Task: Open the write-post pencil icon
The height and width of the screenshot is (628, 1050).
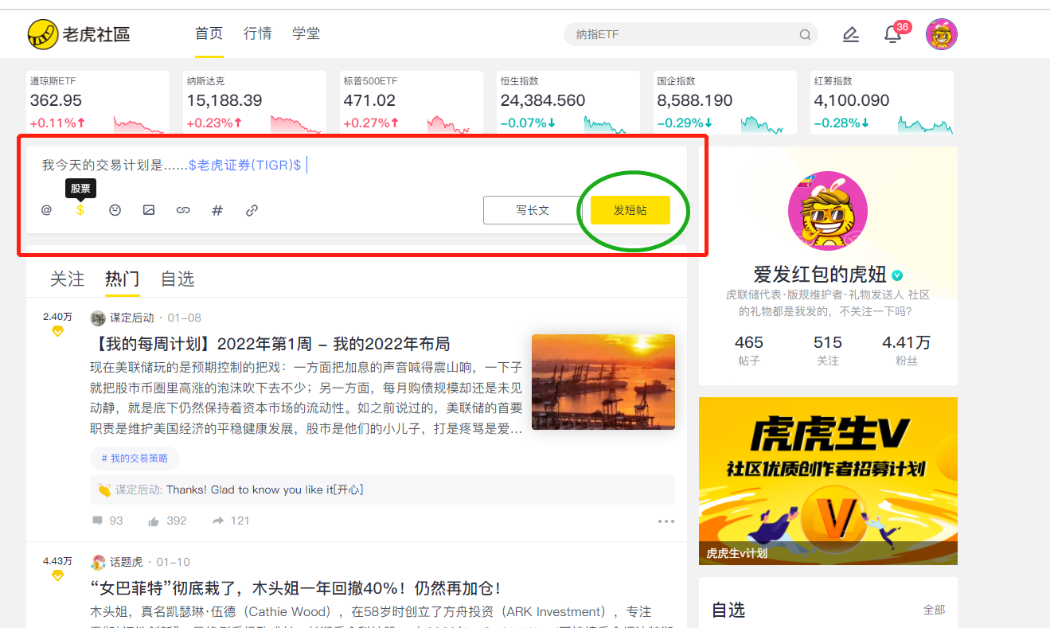Action: coord(851,34)
